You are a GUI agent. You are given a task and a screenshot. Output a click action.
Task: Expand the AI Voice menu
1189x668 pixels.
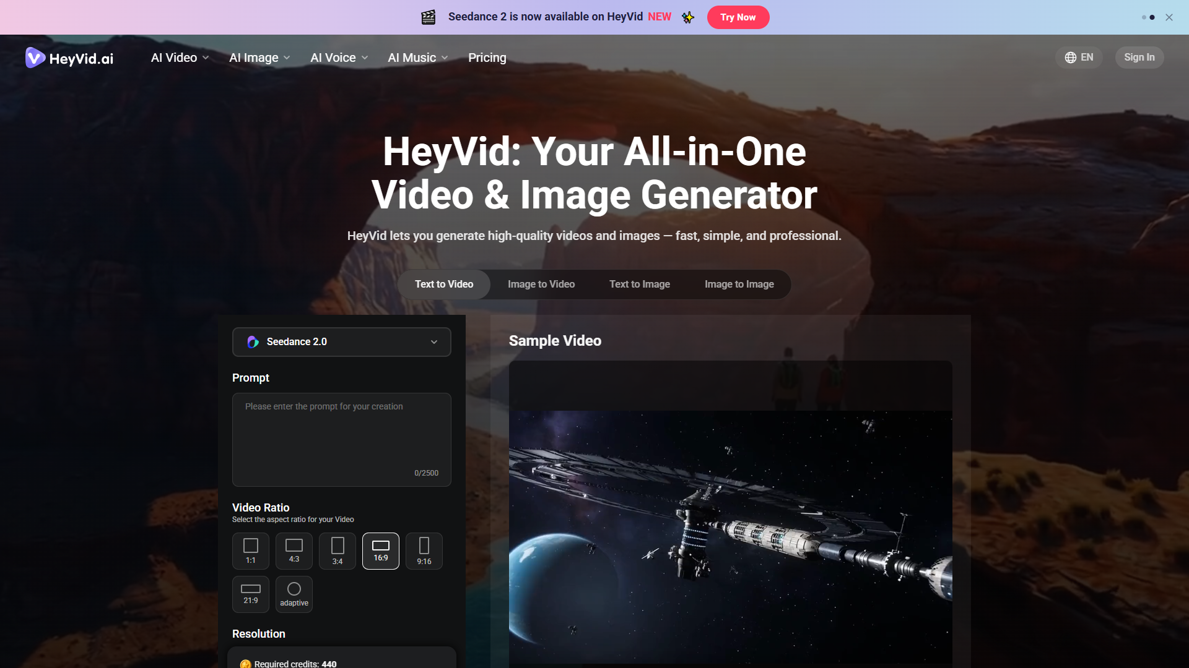point(339,58)
